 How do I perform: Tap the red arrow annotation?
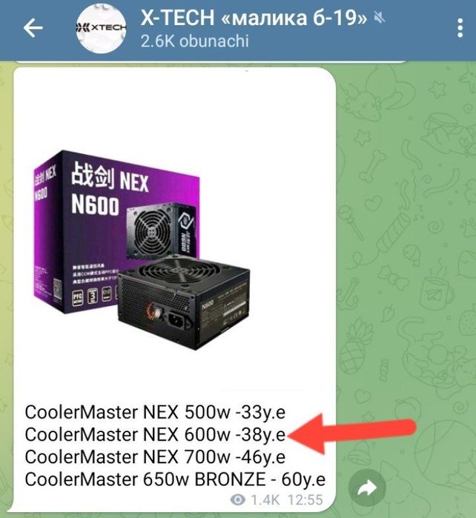(x=351, y=434)
